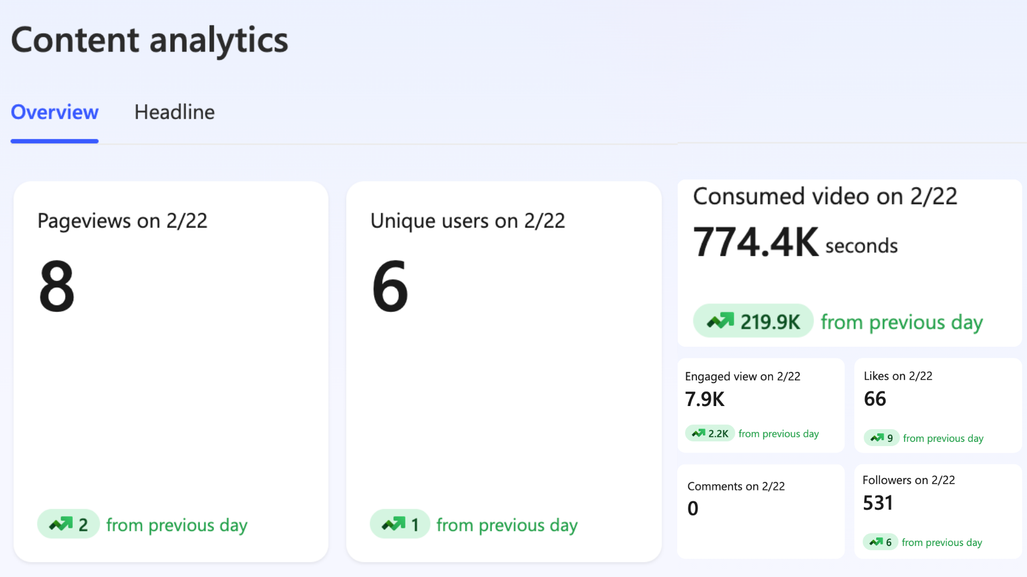Click the Likes count 66
1027x577 pixels.
tap(875, 399)
